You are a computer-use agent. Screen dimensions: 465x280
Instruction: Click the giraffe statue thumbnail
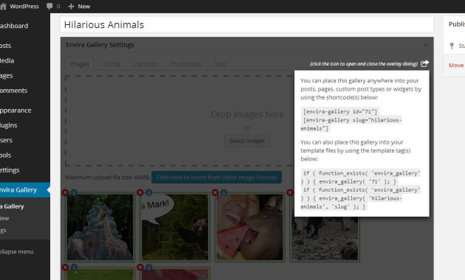100,227
